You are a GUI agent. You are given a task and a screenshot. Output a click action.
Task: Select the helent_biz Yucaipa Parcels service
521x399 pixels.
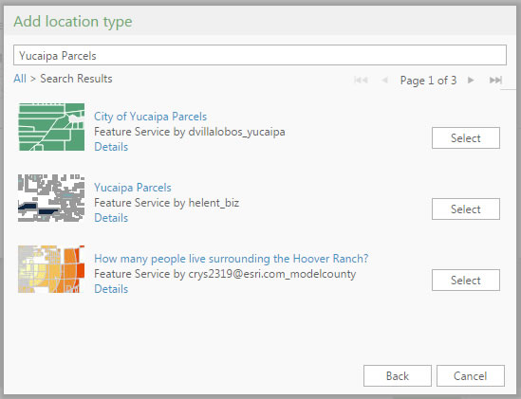[466, 209]
